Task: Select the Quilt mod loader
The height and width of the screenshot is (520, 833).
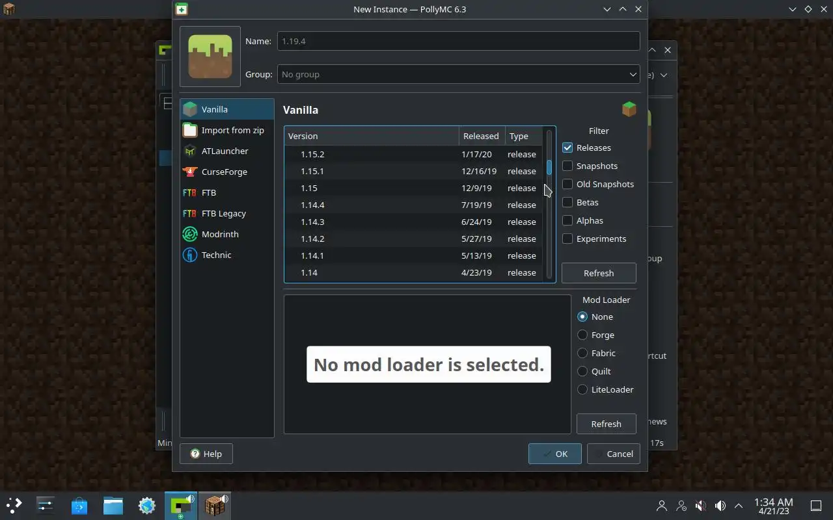Action: (582, 371)
